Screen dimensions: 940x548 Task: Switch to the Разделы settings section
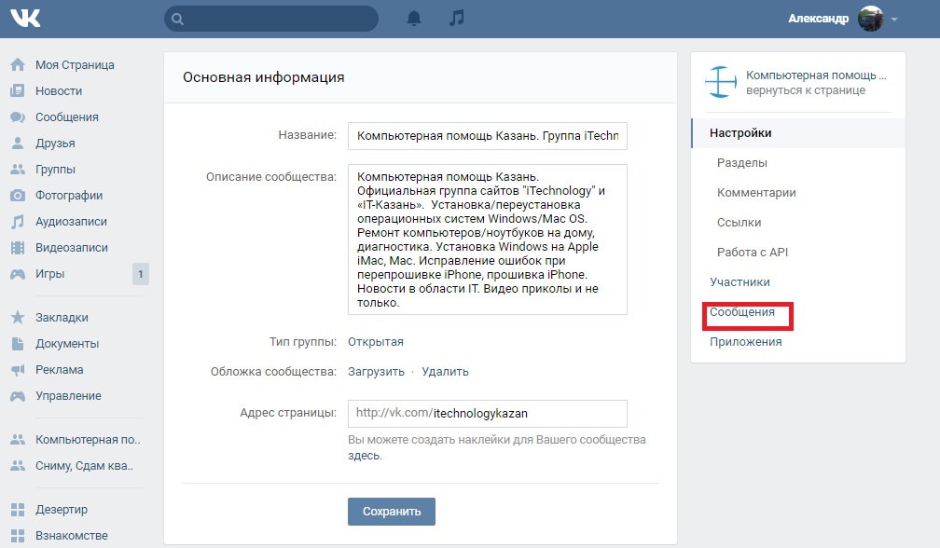point(742,163)
